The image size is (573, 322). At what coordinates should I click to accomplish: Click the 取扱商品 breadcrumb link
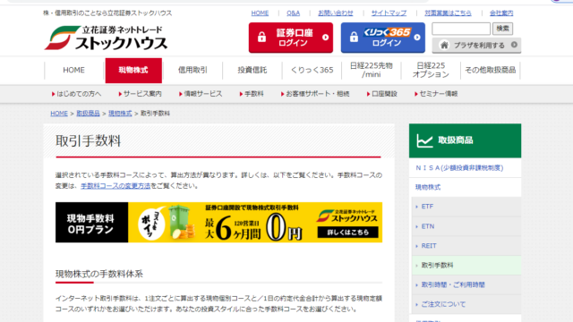tap(88, 114)
